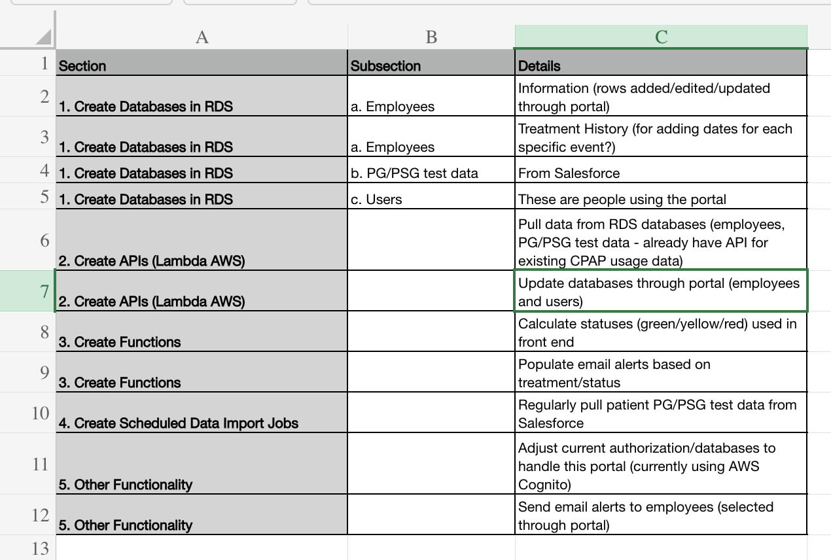Click the 'Details' header cell
The image size is (831, 560).
[661, 65]
